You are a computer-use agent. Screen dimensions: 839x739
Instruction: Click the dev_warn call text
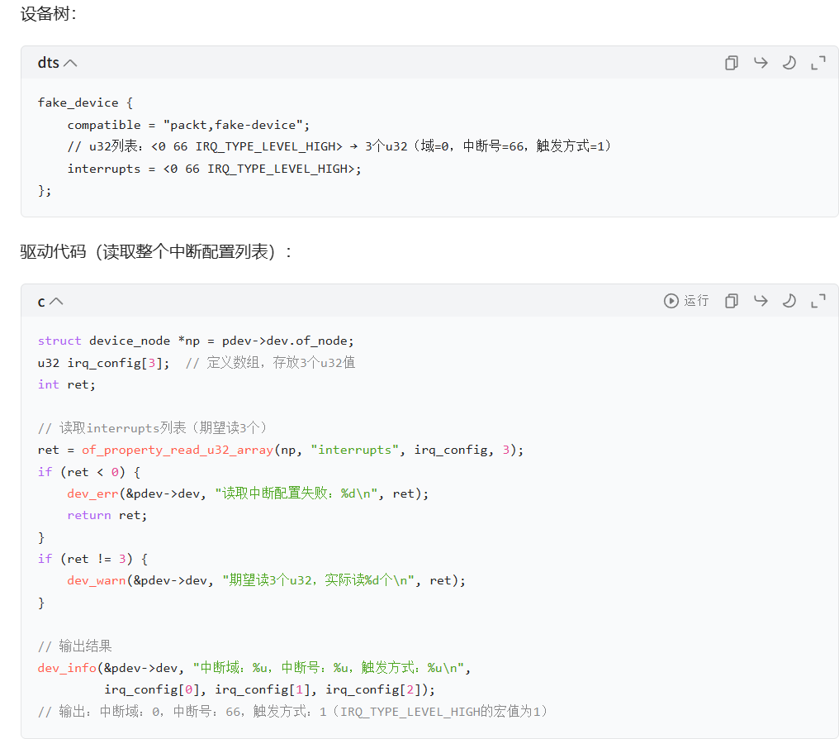(x=97, y=580)
